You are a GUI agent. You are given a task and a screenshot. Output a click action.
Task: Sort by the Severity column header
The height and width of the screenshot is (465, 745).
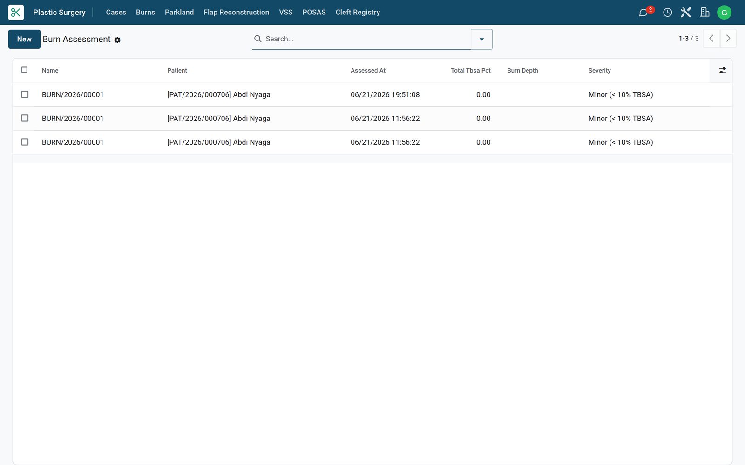pyautogui.click(x=599, y=71)
